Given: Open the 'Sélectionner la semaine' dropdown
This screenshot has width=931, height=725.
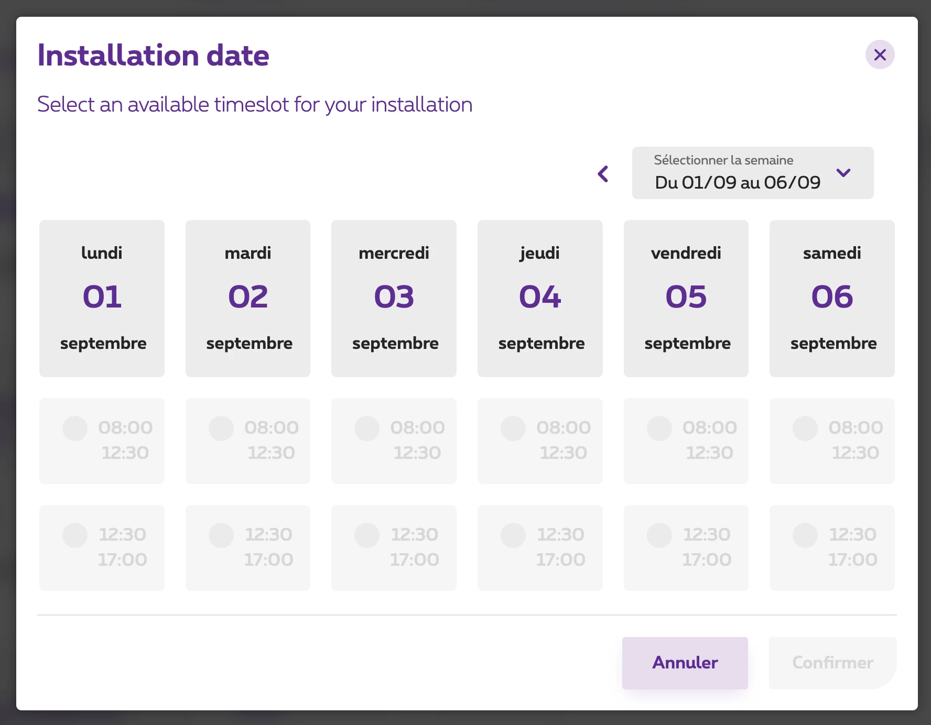Looking at the screenshot, I should [x=752, y=173].
